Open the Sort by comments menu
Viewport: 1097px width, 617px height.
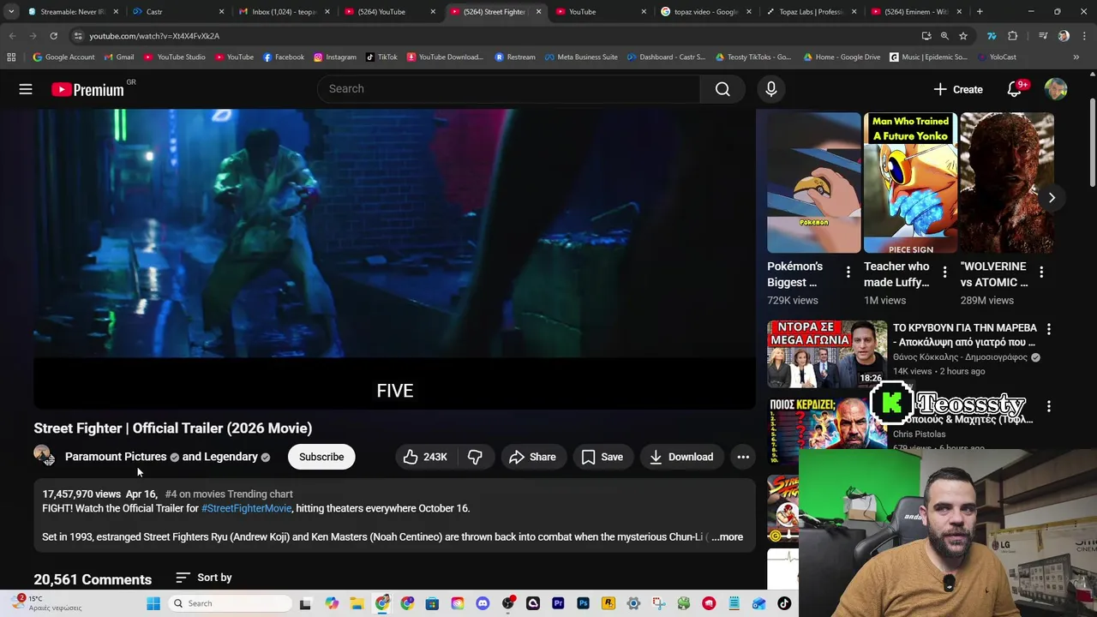204,578
